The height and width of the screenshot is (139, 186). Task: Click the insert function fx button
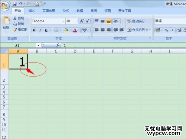[58, 45]
